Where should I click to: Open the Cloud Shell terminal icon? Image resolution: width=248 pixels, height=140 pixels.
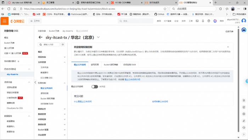pos(197,21)
